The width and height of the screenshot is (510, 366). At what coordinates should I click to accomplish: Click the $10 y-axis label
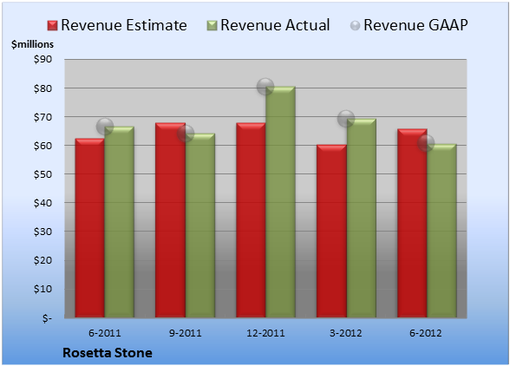42,289
